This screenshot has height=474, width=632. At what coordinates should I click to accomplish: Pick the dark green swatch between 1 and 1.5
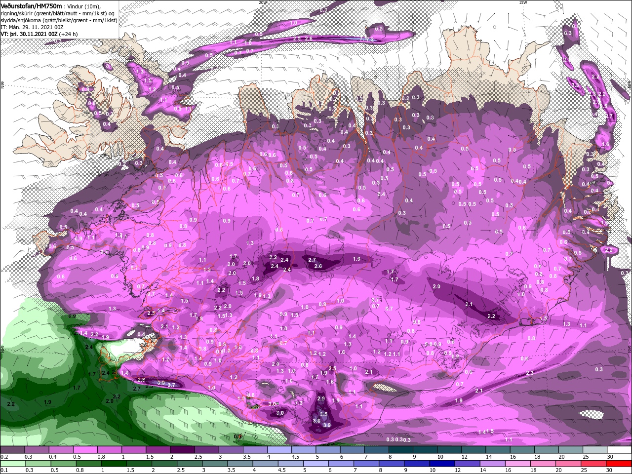pyautogui.click(x=114, y=464)
